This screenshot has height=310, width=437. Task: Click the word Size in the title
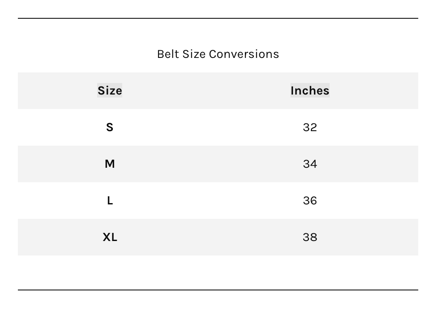pos(194,54)
